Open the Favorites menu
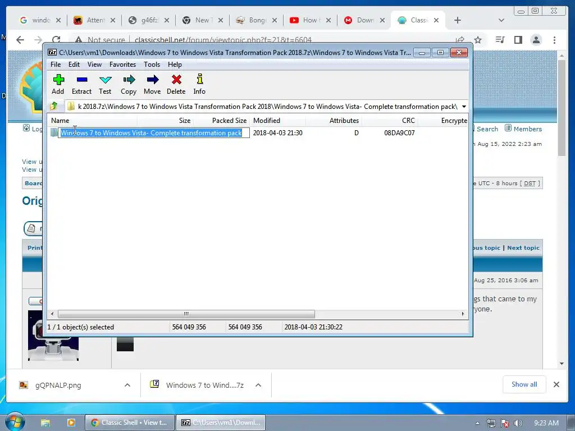Screen dimensions: 575x431 122,65
